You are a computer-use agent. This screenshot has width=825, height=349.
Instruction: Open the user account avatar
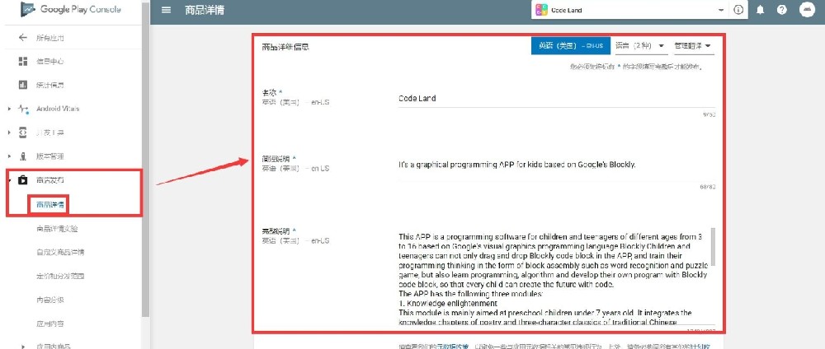point(806,10)
